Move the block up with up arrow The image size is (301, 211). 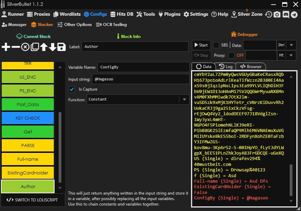pos(44,47)
